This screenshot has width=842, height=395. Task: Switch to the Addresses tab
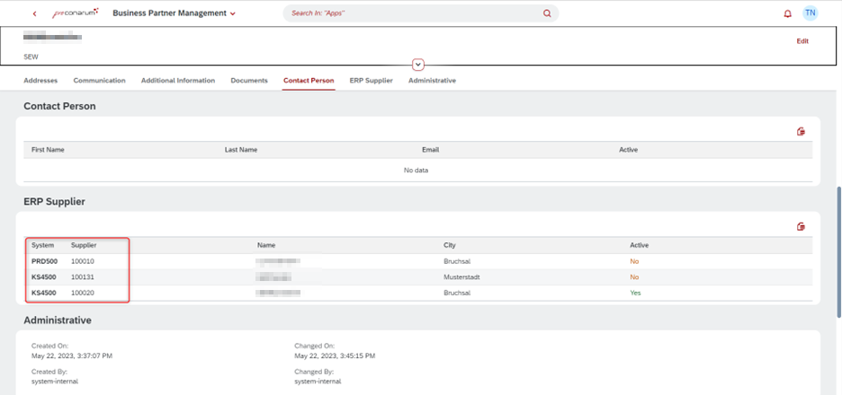[x=40, y=81]
